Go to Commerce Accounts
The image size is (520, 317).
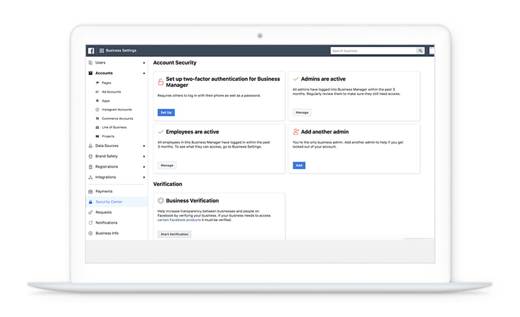coord(118,119)
